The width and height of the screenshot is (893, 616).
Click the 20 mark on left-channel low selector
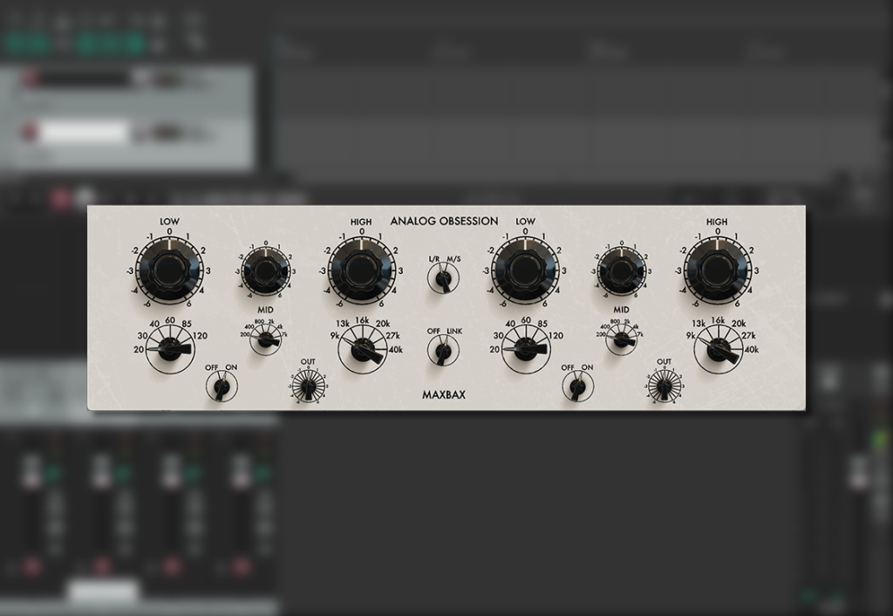pos(139,349)
